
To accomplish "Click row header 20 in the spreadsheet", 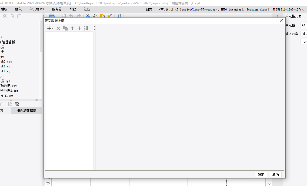I will point(48,183).
